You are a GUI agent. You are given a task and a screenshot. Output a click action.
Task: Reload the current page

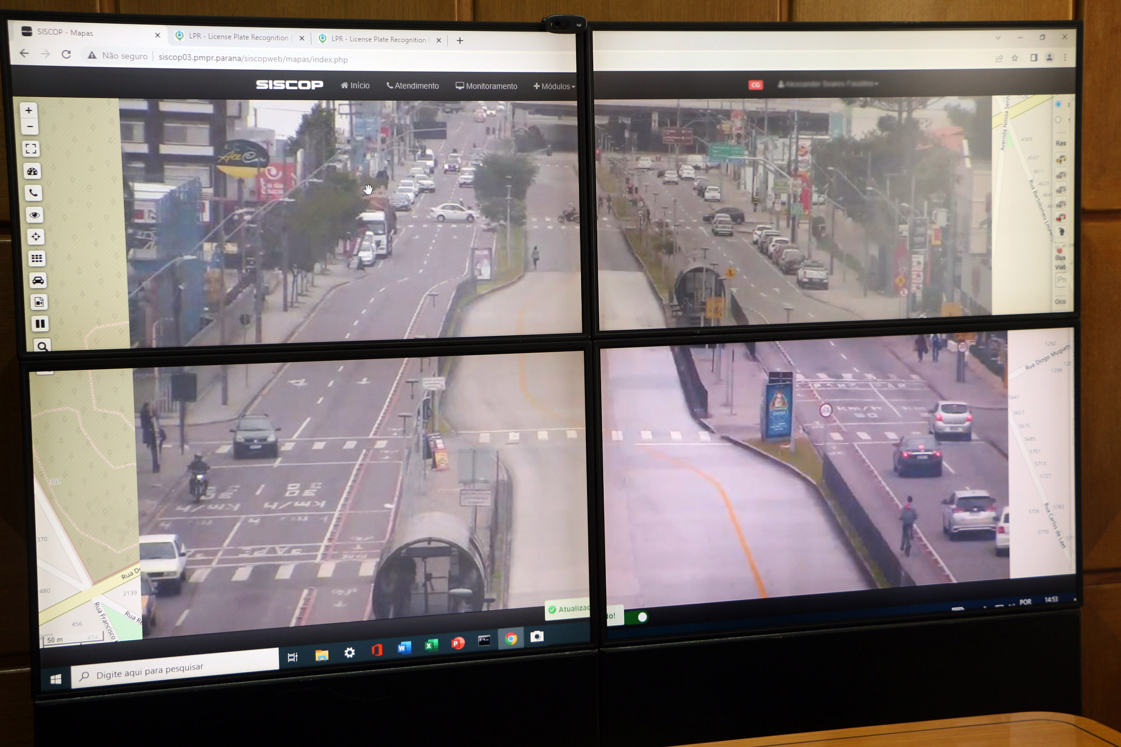click(66, 54)
